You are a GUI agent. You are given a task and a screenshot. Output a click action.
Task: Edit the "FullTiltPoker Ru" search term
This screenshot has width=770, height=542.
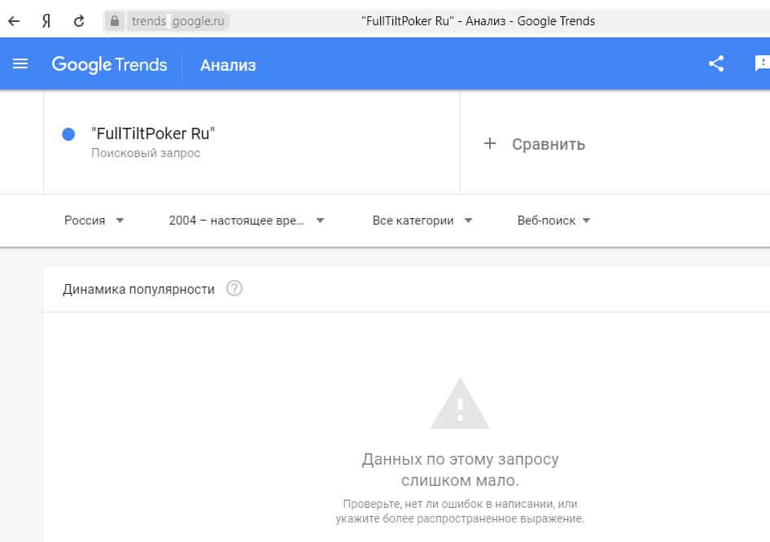[153, 134]
